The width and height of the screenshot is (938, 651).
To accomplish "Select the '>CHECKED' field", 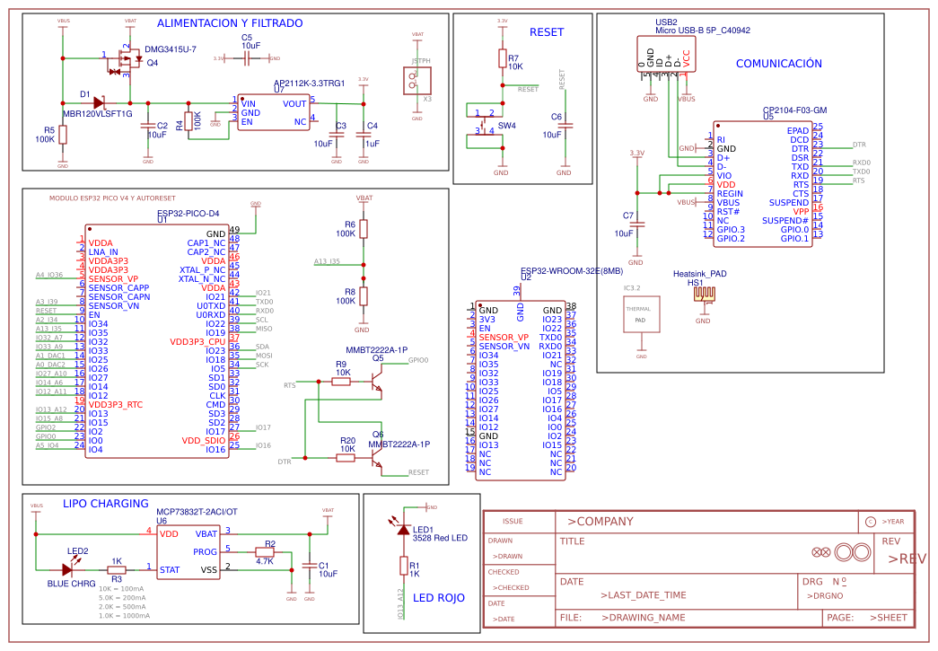I will click(511, 587).
